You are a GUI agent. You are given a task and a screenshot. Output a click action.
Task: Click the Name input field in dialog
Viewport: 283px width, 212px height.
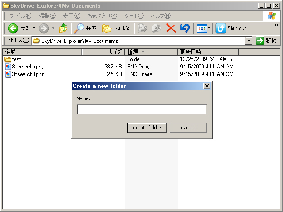142,109
